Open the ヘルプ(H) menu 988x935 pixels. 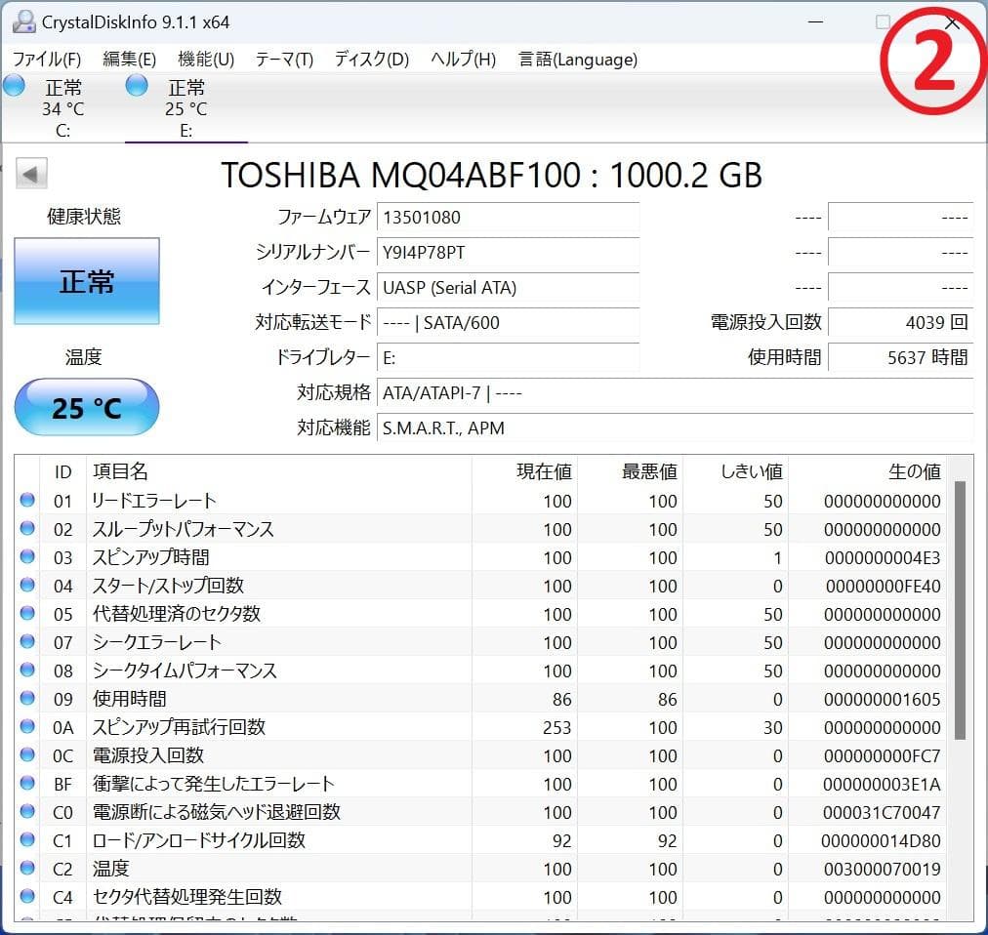[462, 60]
